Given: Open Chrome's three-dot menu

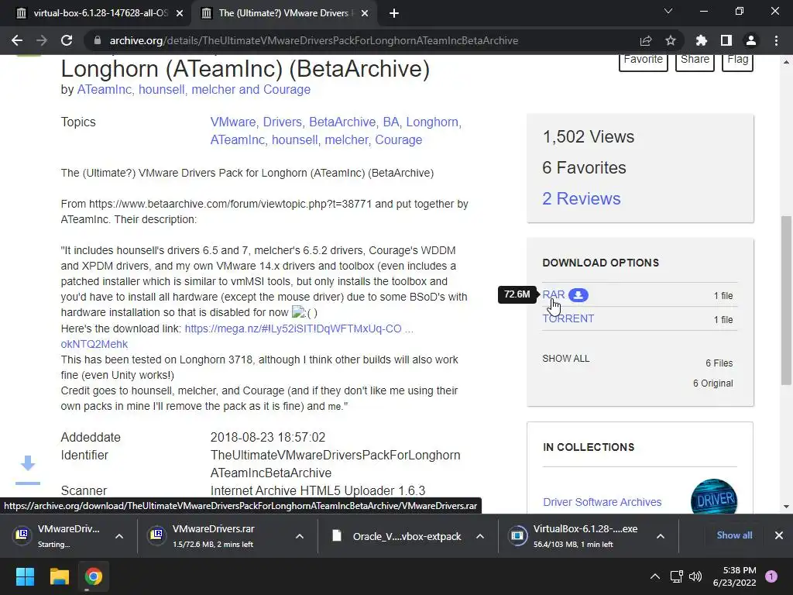Looking at the screenshot, I should (x=776, y=40).
